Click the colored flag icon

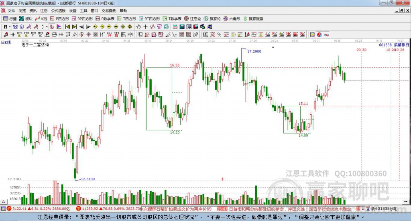pos(59,27)
